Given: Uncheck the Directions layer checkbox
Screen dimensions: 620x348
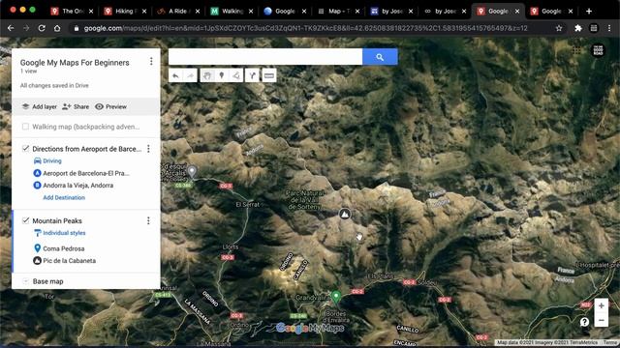Looking at the screenshot, I should (x=26, y=148).
